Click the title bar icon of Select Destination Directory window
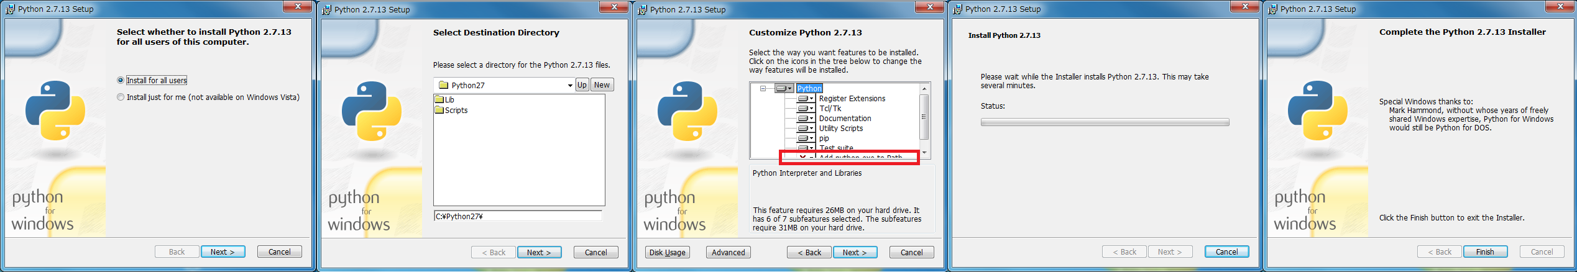 click(x=327, y=9)
